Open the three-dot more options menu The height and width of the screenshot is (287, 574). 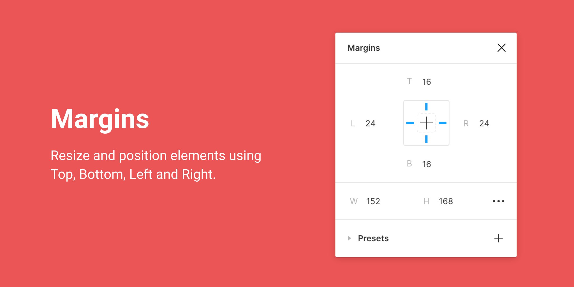pos(498,201)
